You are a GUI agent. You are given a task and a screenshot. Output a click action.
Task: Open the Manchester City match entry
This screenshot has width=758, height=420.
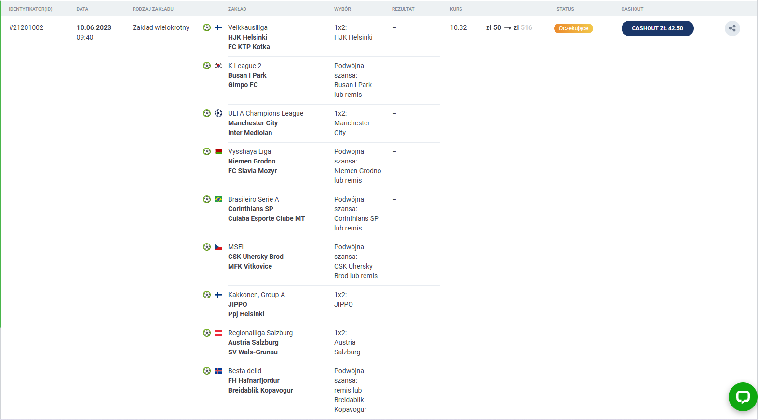coord(253,123)
